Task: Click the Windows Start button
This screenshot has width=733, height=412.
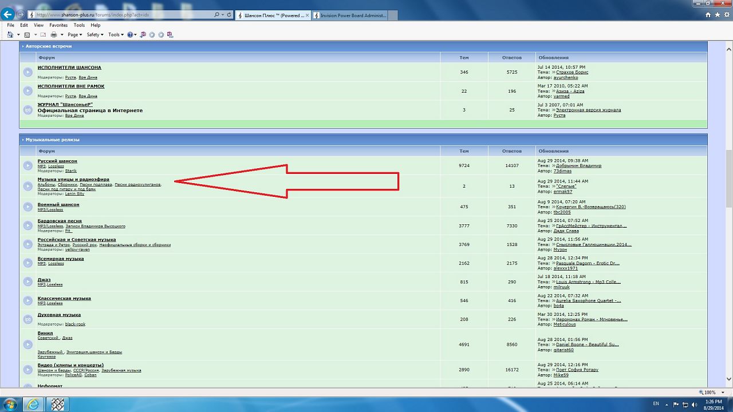Action: 10,404
